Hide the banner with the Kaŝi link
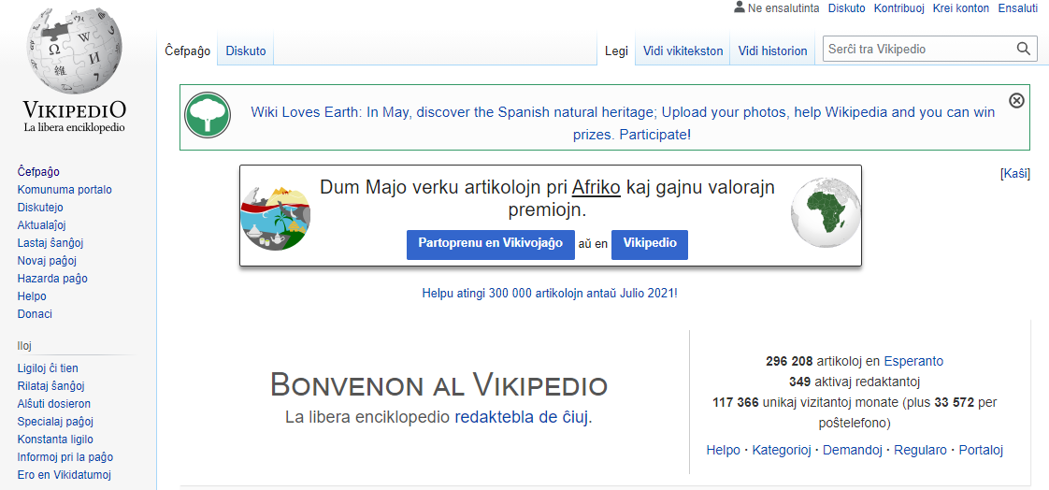This screenshot has width=1049, height=490. (1014, 174)
